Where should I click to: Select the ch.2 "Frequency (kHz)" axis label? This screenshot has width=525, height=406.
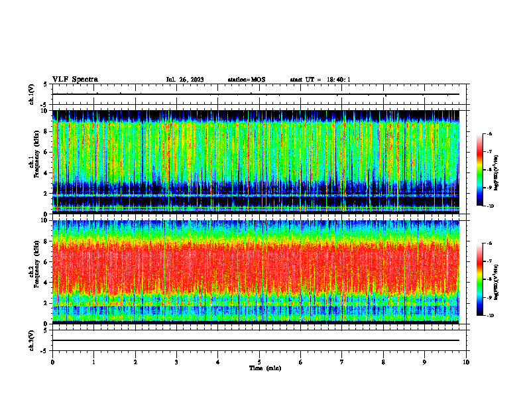point(36,263)
